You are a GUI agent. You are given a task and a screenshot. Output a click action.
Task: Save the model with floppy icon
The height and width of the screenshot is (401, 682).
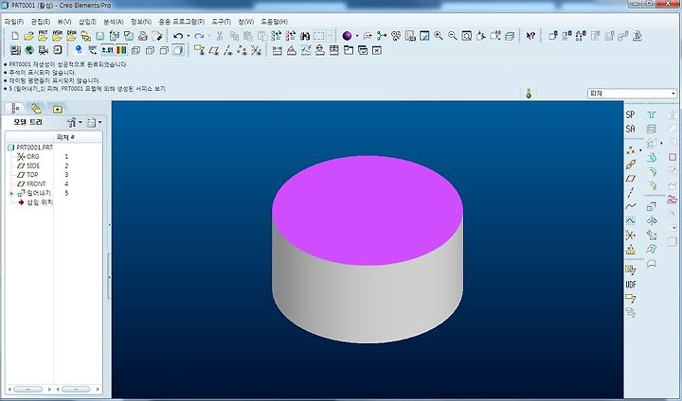[100, 36]
